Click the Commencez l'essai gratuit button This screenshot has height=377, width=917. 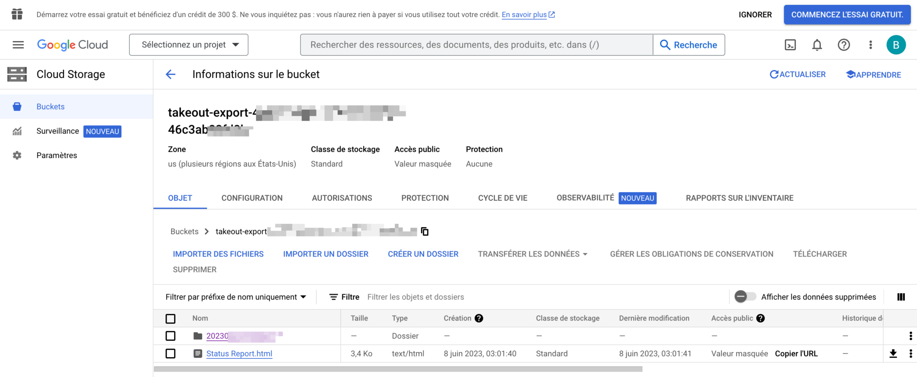(847, 14)
